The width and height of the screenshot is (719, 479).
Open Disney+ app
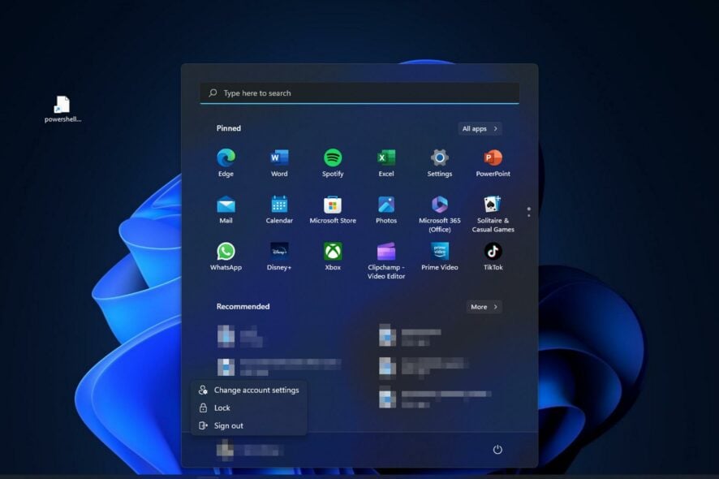click(x=279, y=257)
